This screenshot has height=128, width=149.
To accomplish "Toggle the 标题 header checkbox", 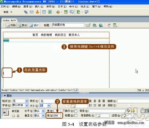I will [76, 116].
